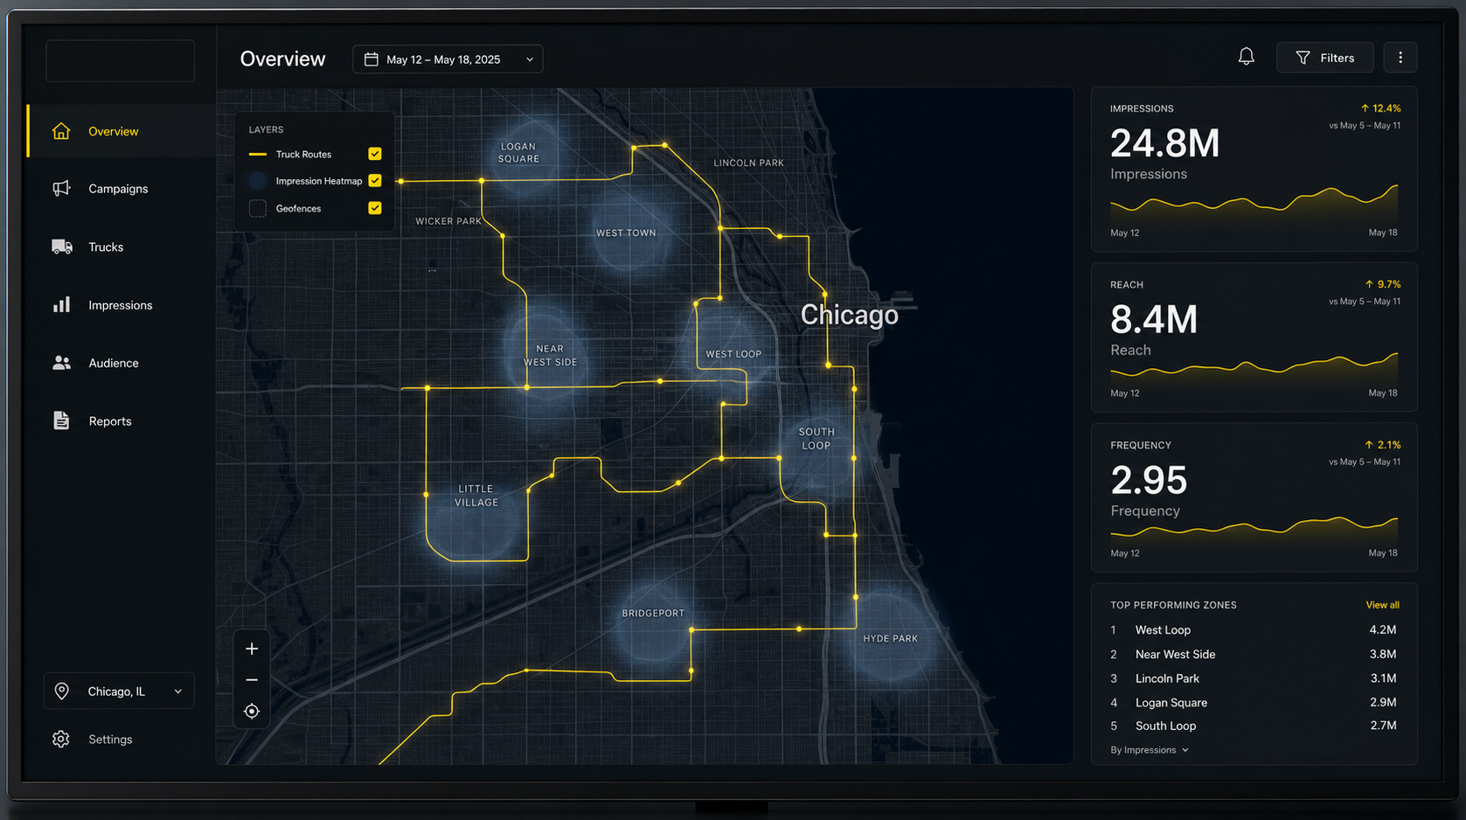
Task: Go to the Overview menu item
Action: coord(122,131)
